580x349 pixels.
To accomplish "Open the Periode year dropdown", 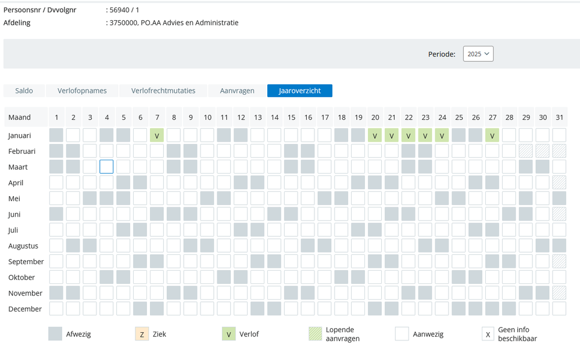I will pyautogui.click(x=478, y=54).
